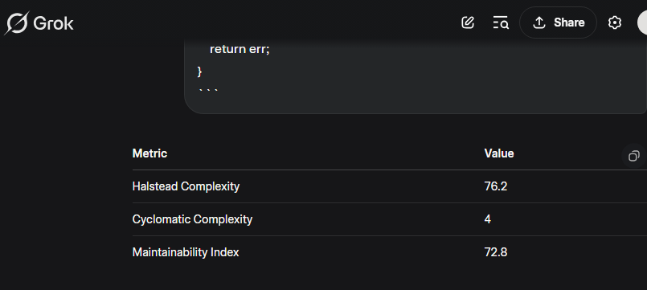Image resolution: width=647 pixels, height=290 pixels.
Task: Click the Maintainability Index row label
Action: point(186,252)
